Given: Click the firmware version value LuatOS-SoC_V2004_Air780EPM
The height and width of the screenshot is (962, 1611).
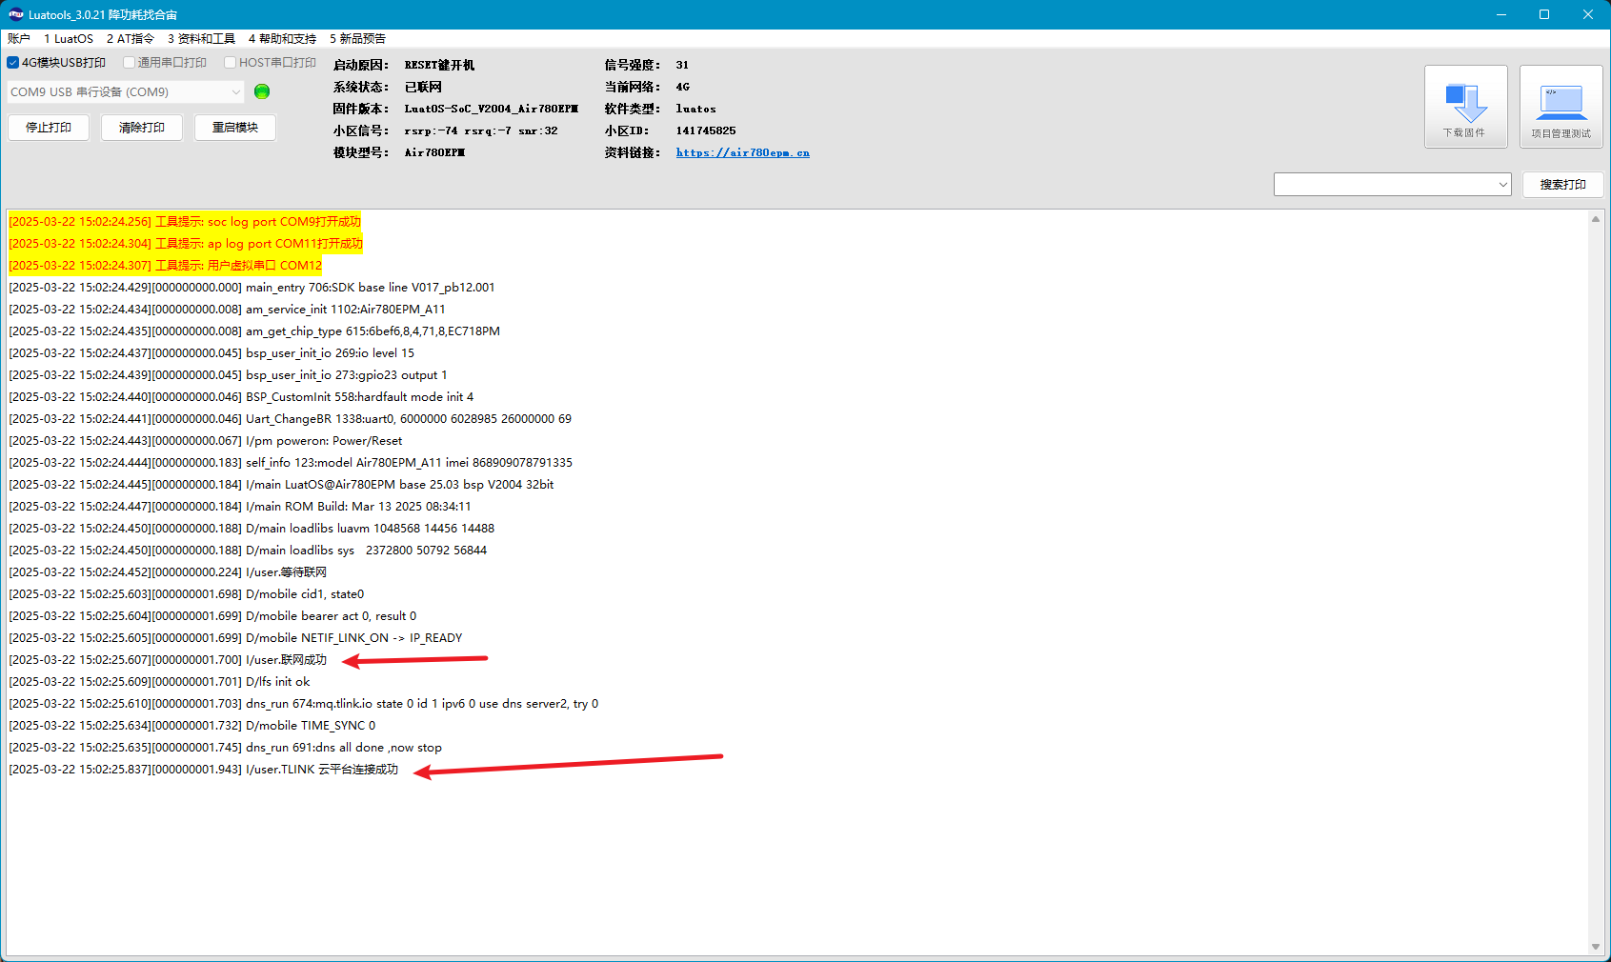Looking at the screenshot, I should click(x=491, y=109).
